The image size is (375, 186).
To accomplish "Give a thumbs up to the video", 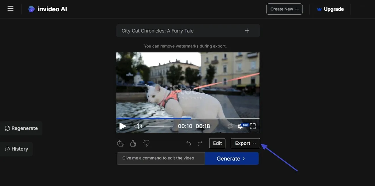I will (x=133, y=143).
